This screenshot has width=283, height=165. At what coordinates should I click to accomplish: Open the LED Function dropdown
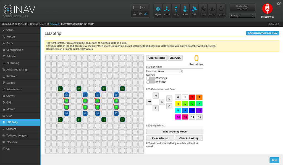click(x=170, y=71)
